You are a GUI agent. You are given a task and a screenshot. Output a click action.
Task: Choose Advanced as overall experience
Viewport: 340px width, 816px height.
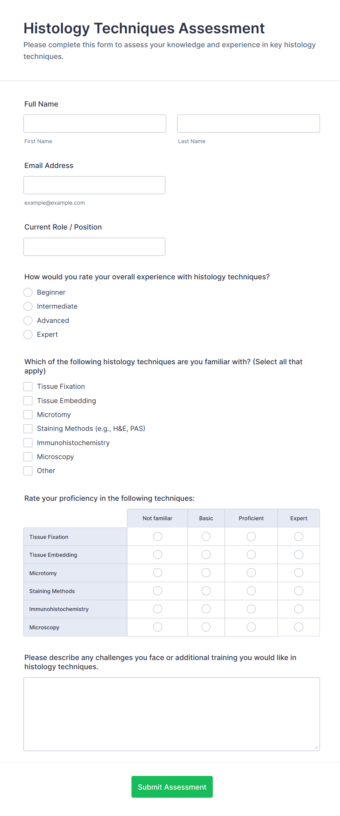28,320
